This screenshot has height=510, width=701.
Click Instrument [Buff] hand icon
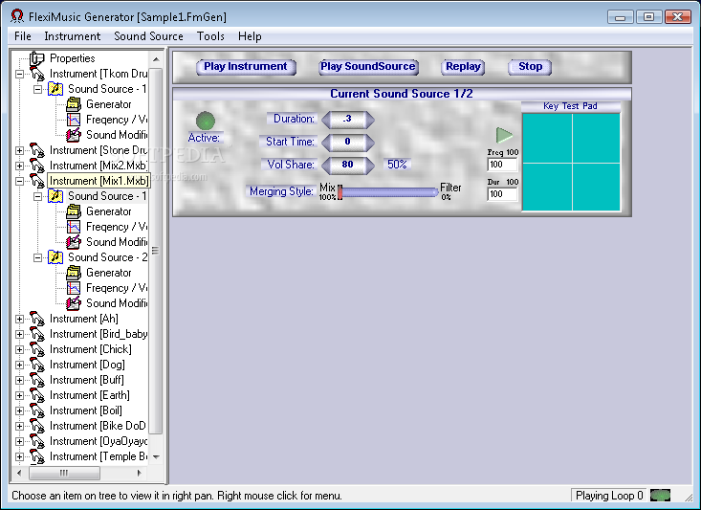[x=37, y=380]
